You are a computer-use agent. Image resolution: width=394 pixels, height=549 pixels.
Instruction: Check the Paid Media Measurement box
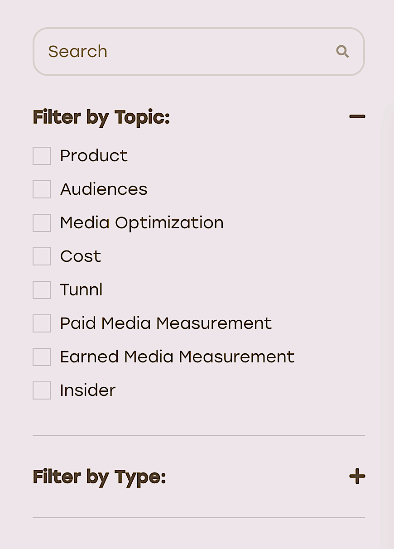coord(42,323)
